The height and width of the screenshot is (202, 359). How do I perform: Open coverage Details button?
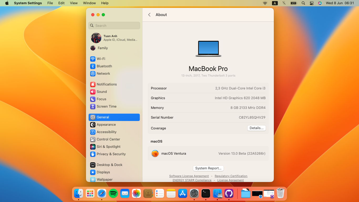click(257, 128)
